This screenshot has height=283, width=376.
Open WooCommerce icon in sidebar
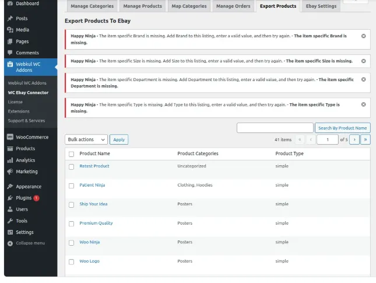[x=10, y=137]
